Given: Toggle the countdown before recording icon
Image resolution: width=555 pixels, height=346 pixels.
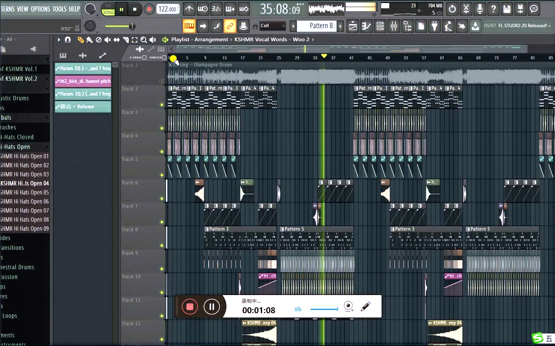Looking at the screenshot, I should pyautogui.click(x=216, y=9).
